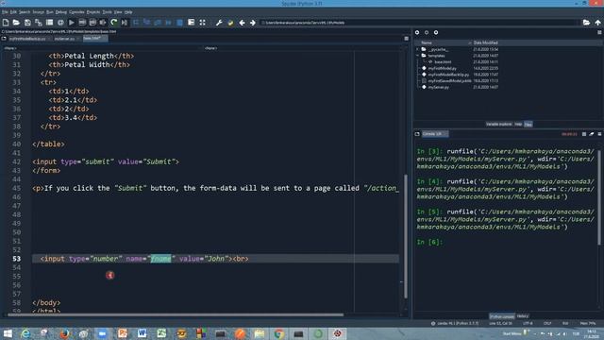The image size is (604, 340).
Task: Change to parent directory up arrow
Action: pyautogui.click(x=597, y=23)
